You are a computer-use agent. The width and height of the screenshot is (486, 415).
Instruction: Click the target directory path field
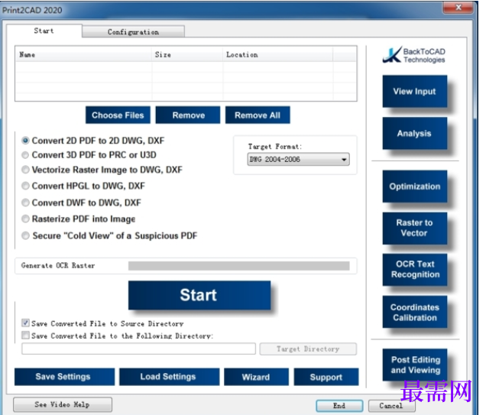coord(138,349)
